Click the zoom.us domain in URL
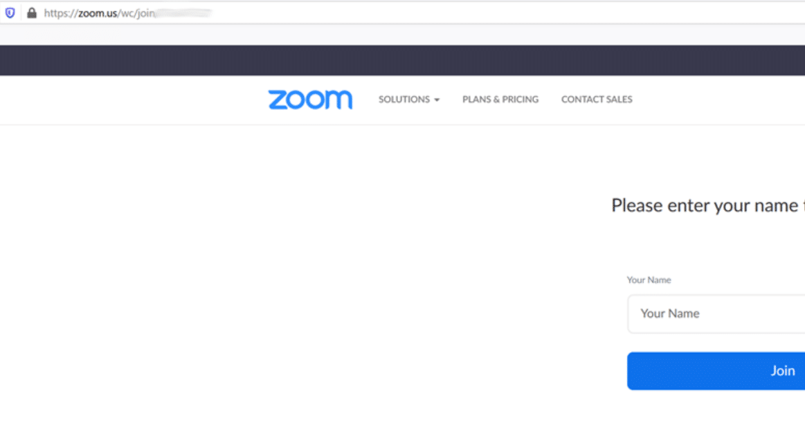This screenshot has height=431, width=805. point(98,13)
